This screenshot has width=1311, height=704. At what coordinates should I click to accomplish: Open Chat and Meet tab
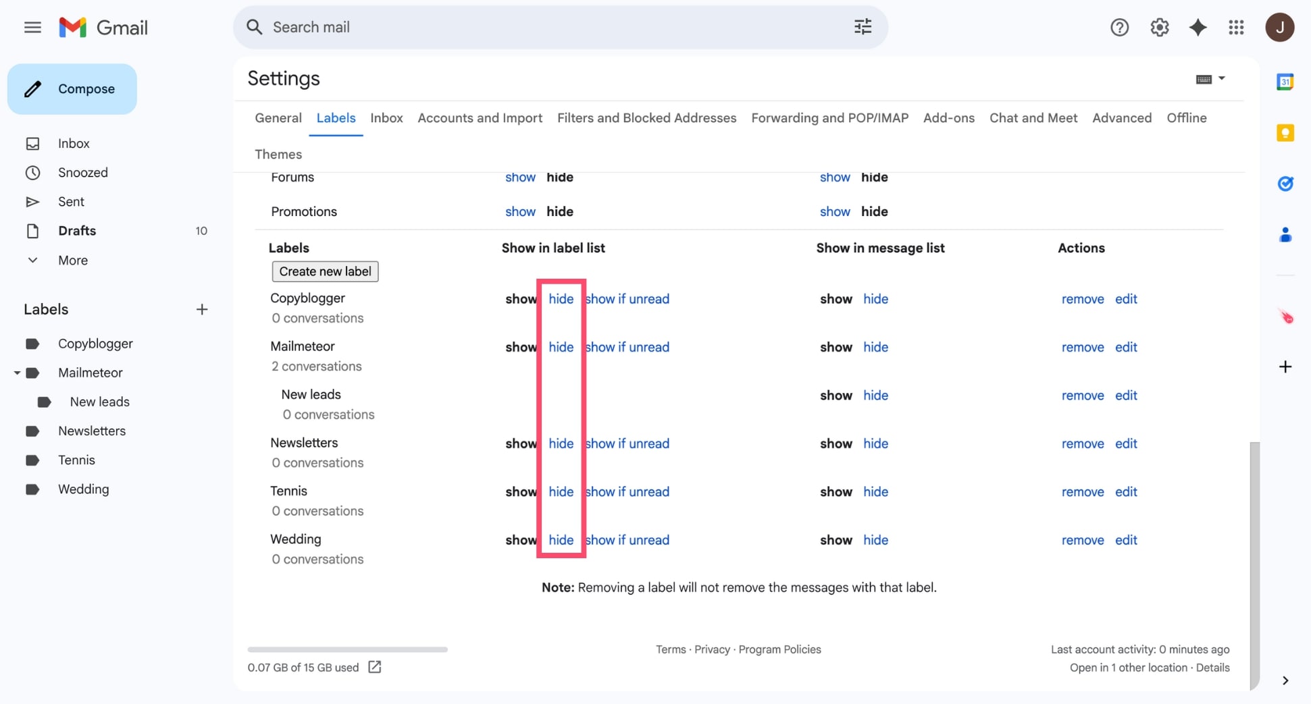coord(1033,117)
